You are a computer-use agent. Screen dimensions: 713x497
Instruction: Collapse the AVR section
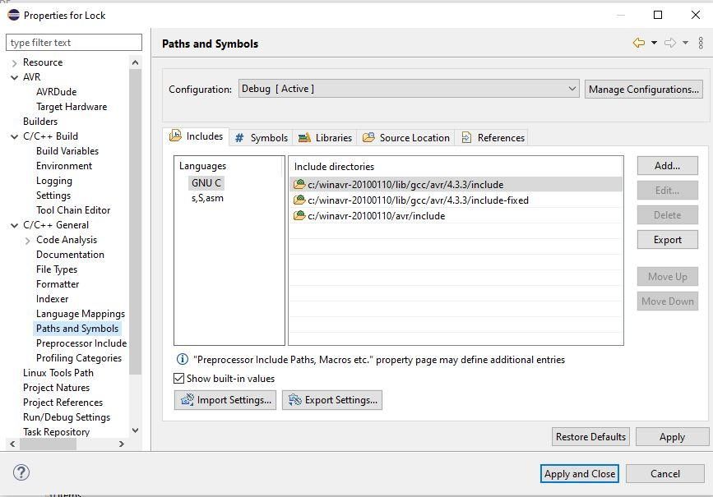(x=13, y=76)
